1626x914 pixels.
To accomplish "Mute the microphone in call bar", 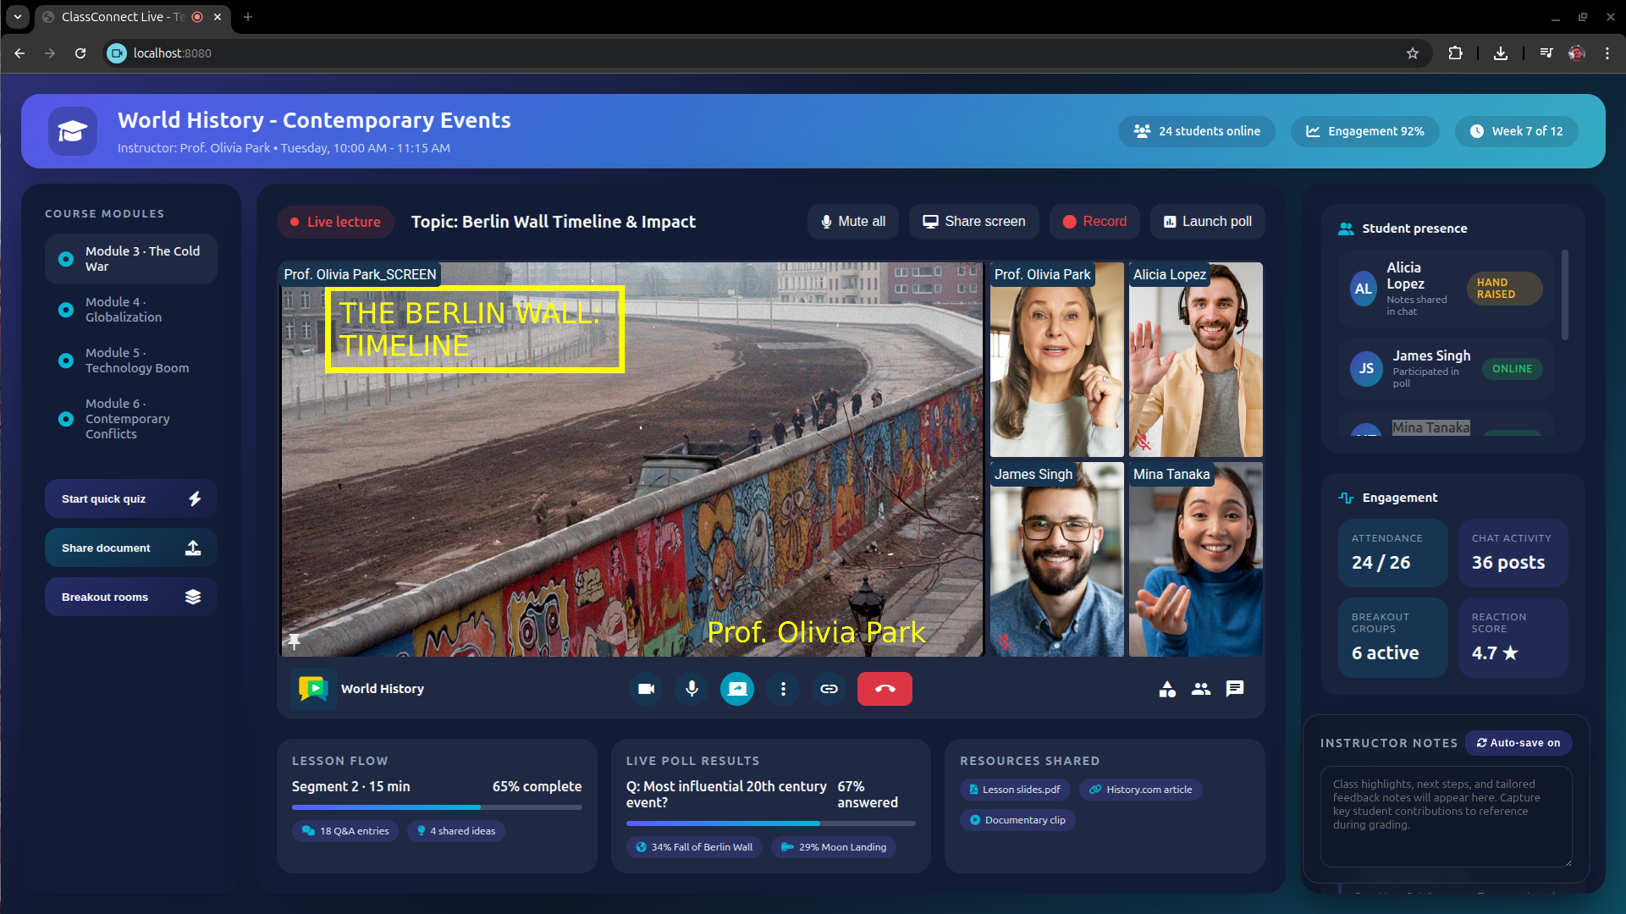I will click(x=692, y=689).
